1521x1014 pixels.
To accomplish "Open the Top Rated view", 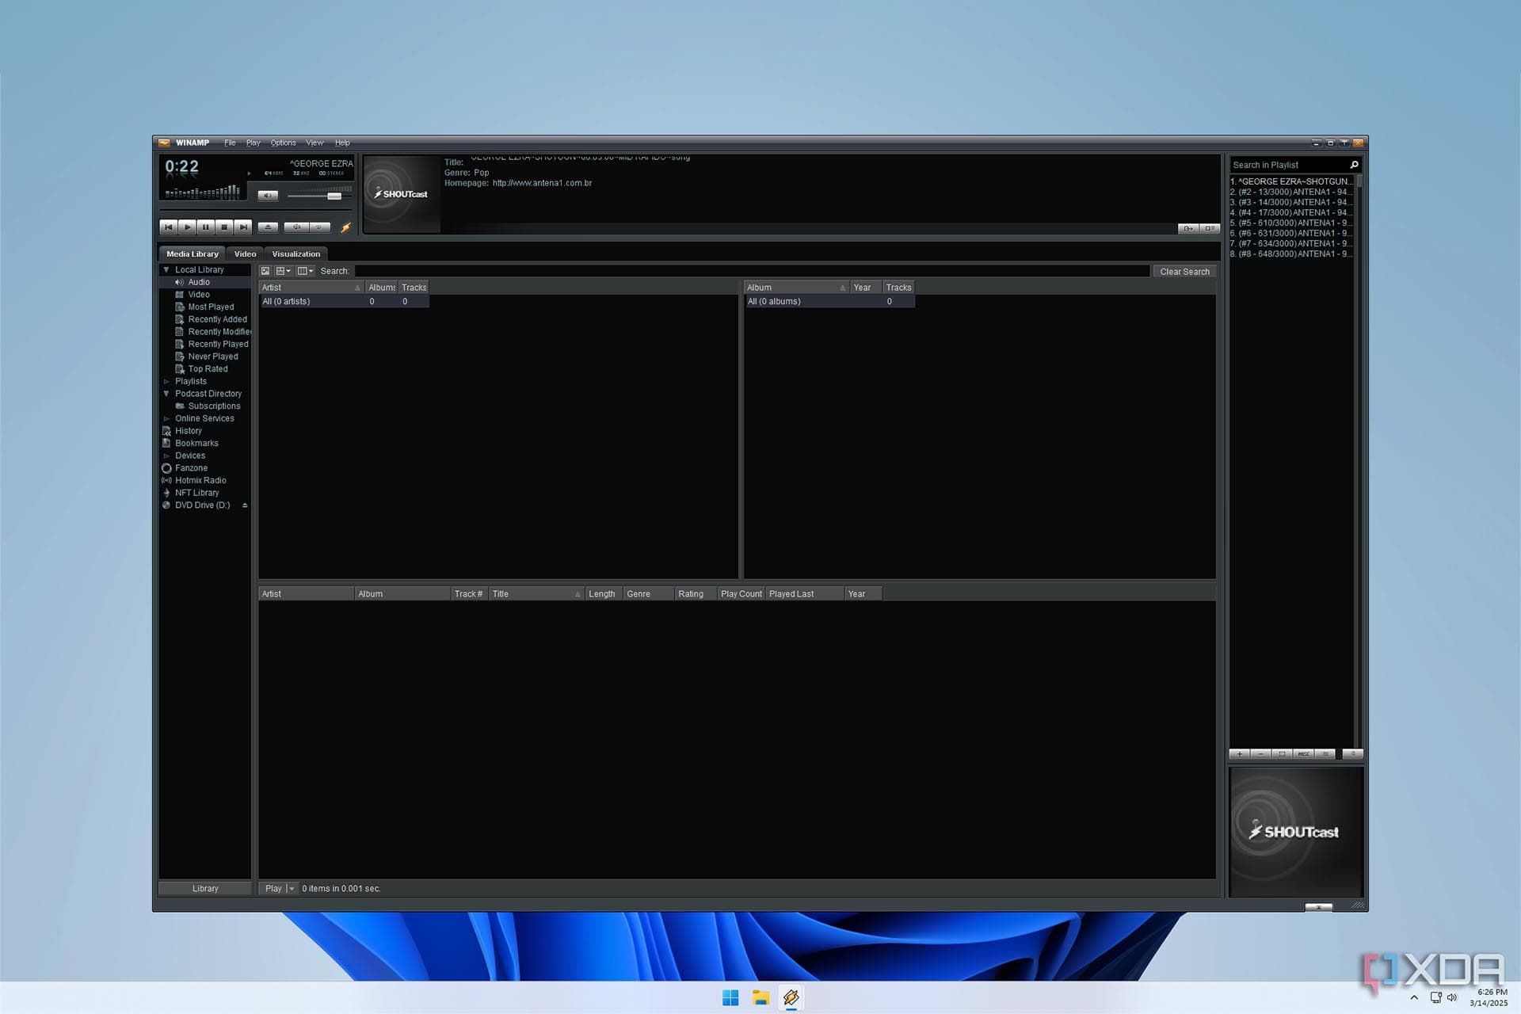I will (x=208, y=369).
